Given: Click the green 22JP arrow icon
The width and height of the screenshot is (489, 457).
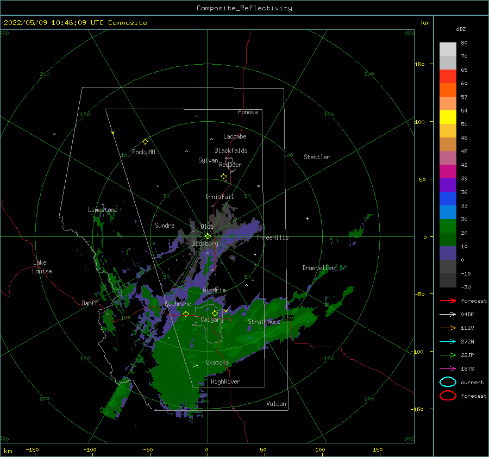Looking at the screenshot, I should point(448,355).
